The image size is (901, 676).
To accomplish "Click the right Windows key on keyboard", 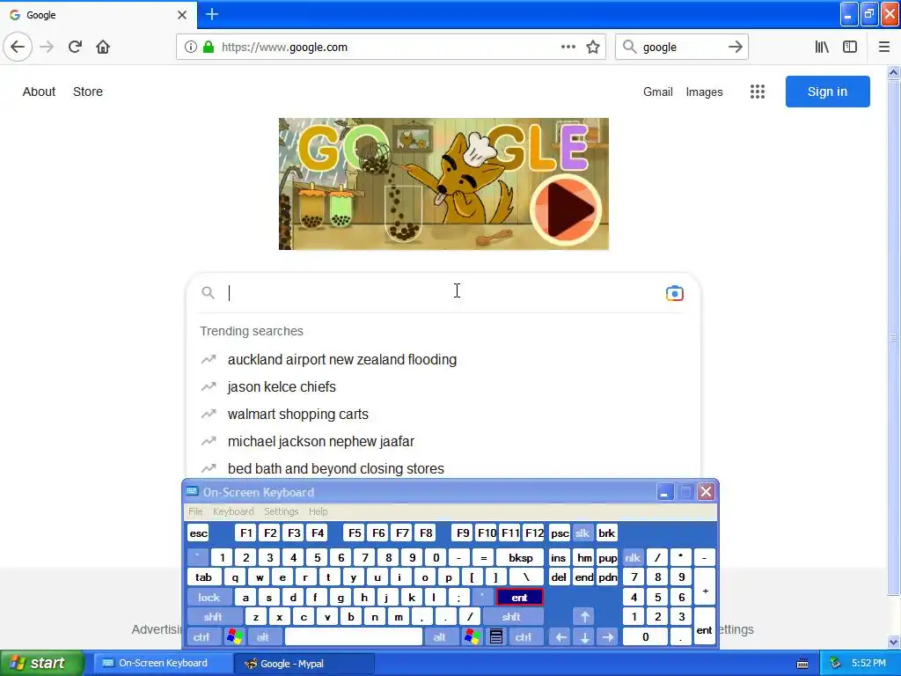I will pyautogui.click(x=472, y=637).
